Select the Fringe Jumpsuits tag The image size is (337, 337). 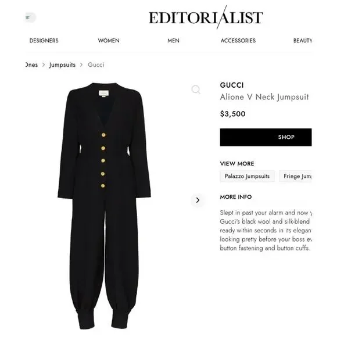[295, 176]
